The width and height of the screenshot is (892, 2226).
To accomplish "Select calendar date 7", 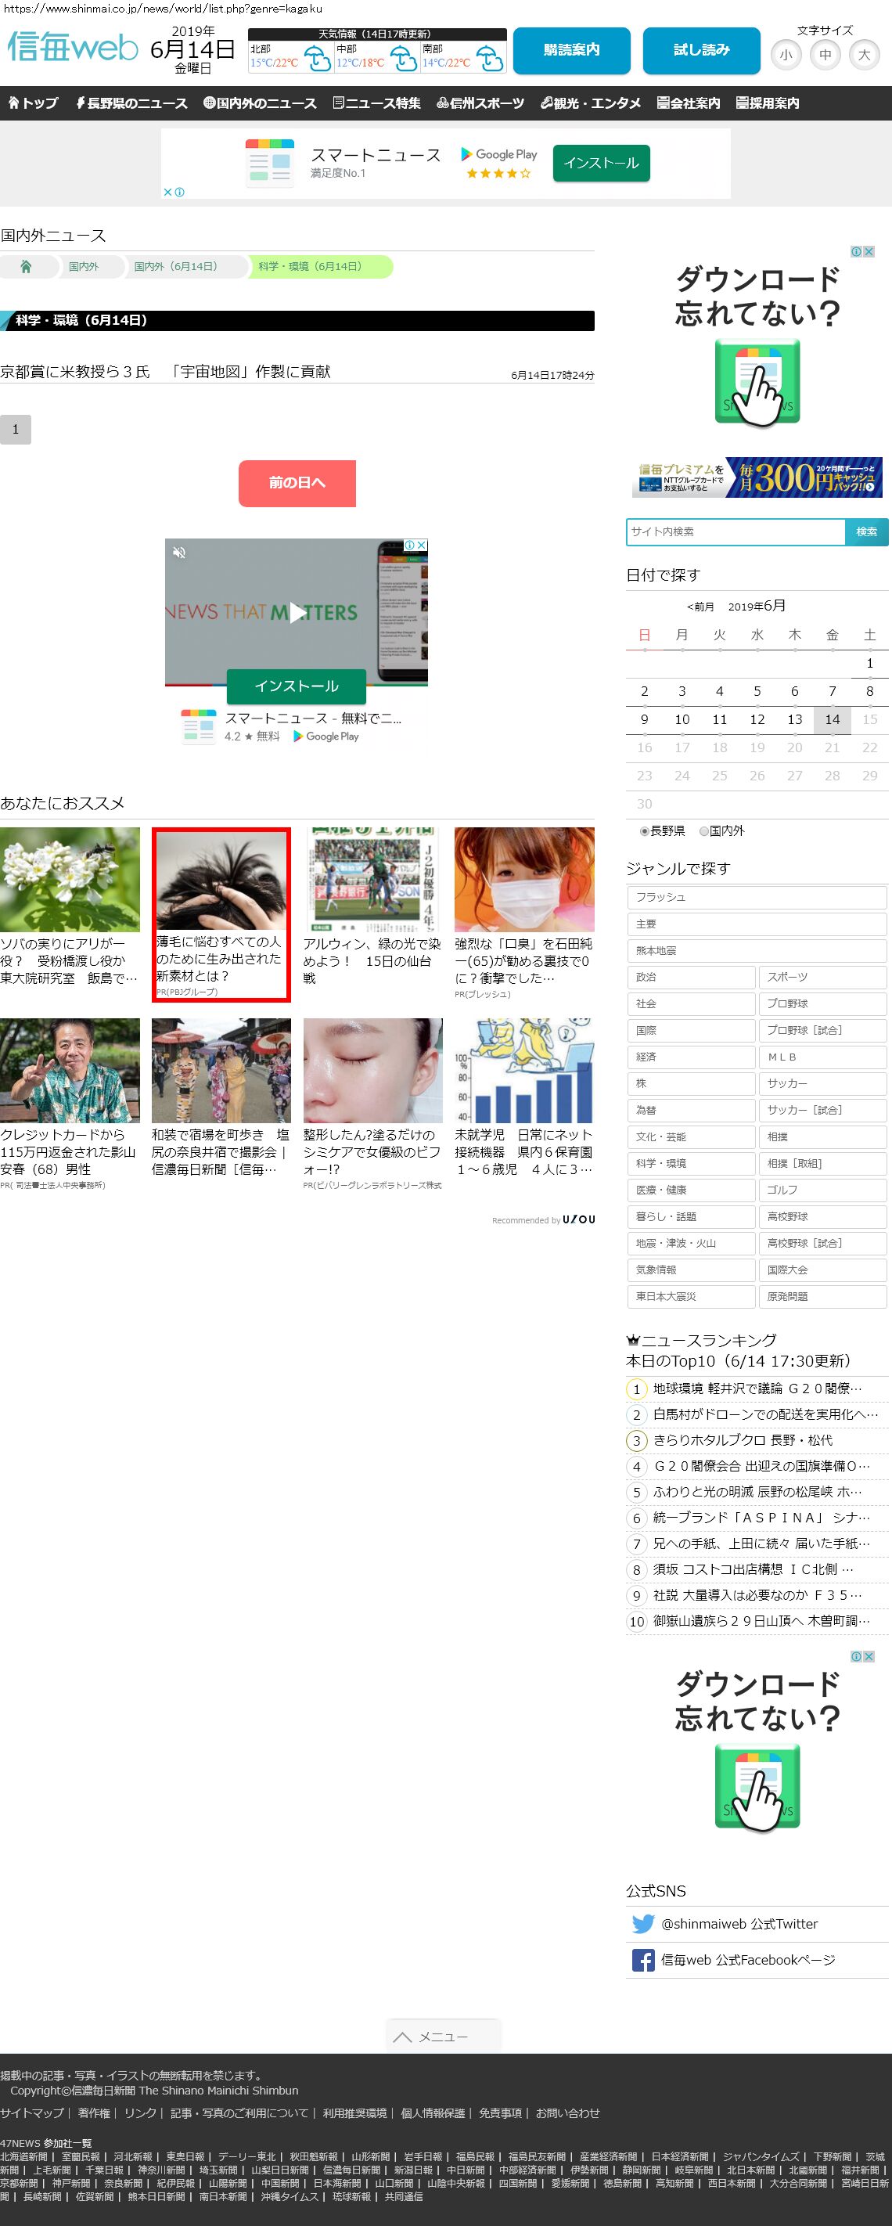I will tap(833, 691).
